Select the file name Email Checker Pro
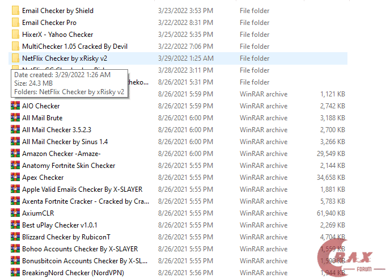386x278 pixels. [49, 23]
